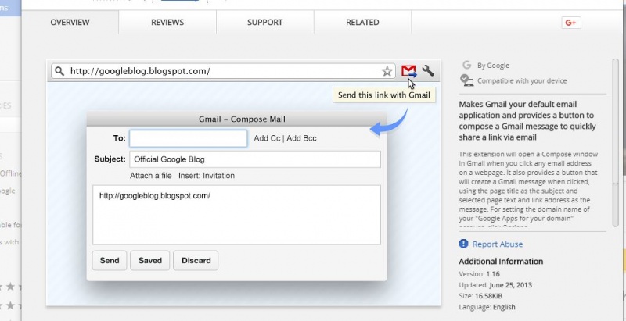
Task: Click the googleblog URL in the address bar
Action: (x=140, y=71)
